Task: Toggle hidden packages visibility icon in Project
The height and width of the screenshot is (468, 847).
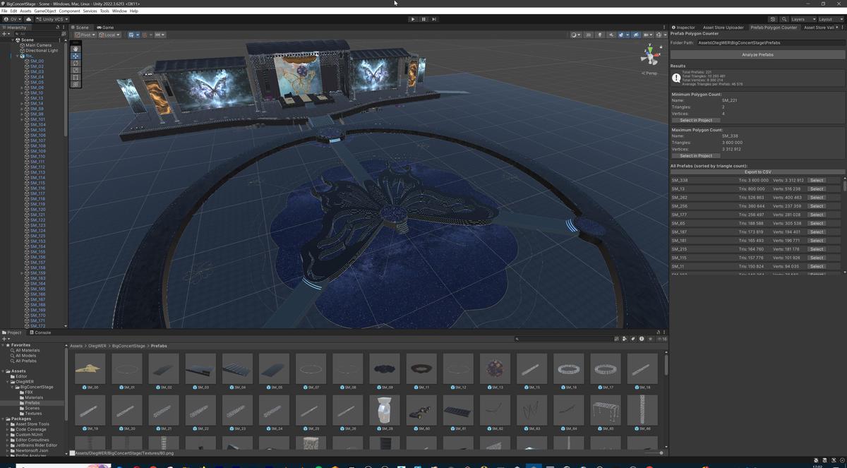Action: click(x=661, y=339)
